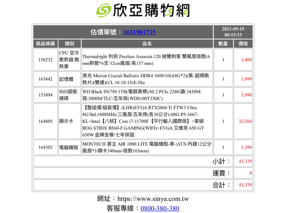Click the 估價單號 label text
The height and width of the screenshot is (213, 286).
point(106,32)
